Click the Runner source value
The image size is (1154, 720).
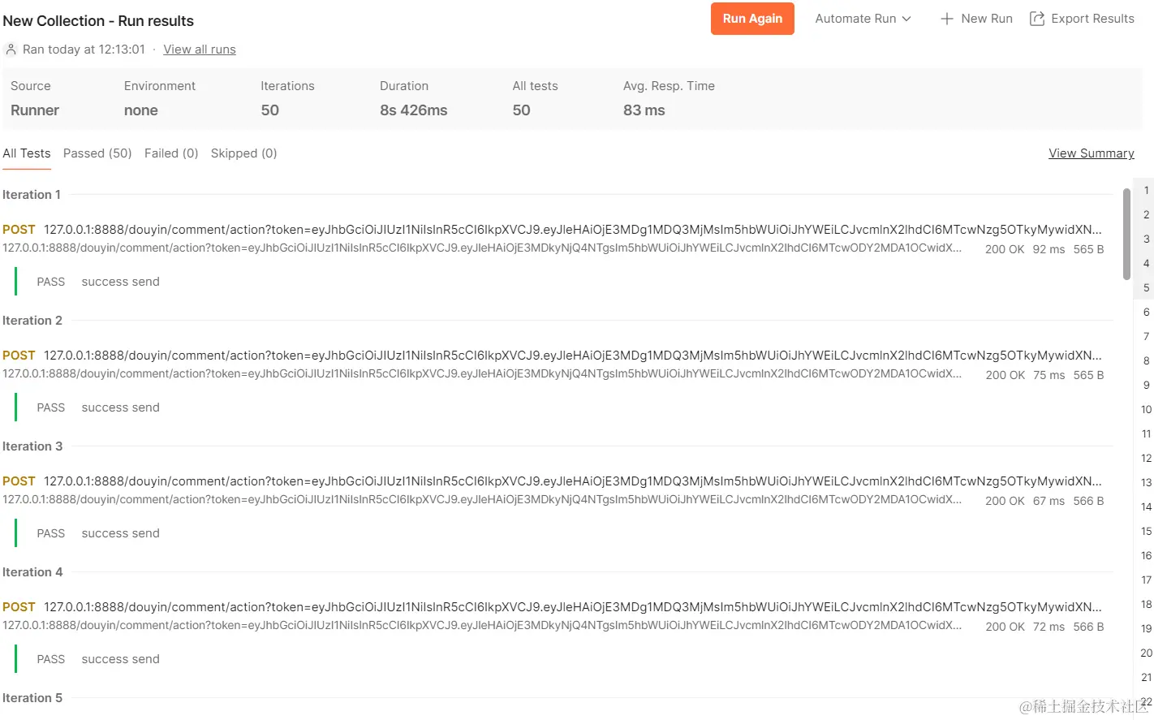35,110
